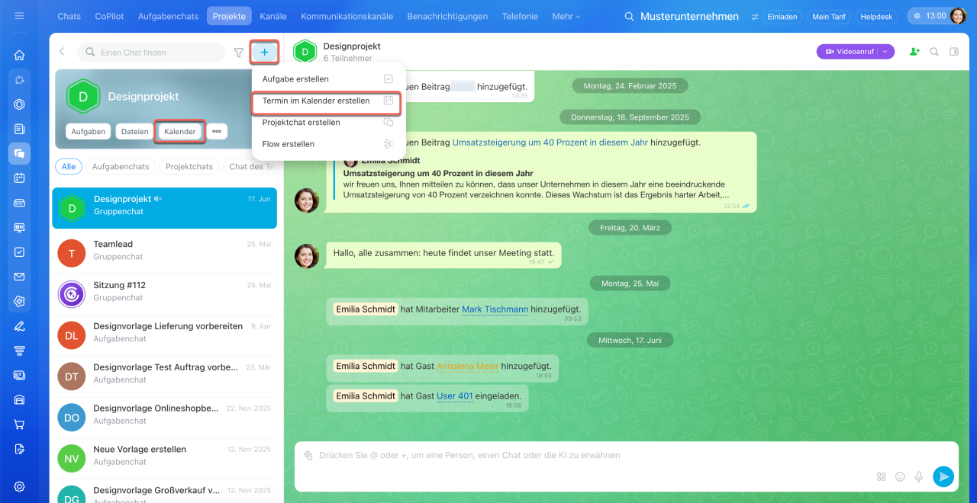The width and height of the screenshot is (977, 503).
Task: Open Mark Tischmann's profile link
Action: [495, 309]
